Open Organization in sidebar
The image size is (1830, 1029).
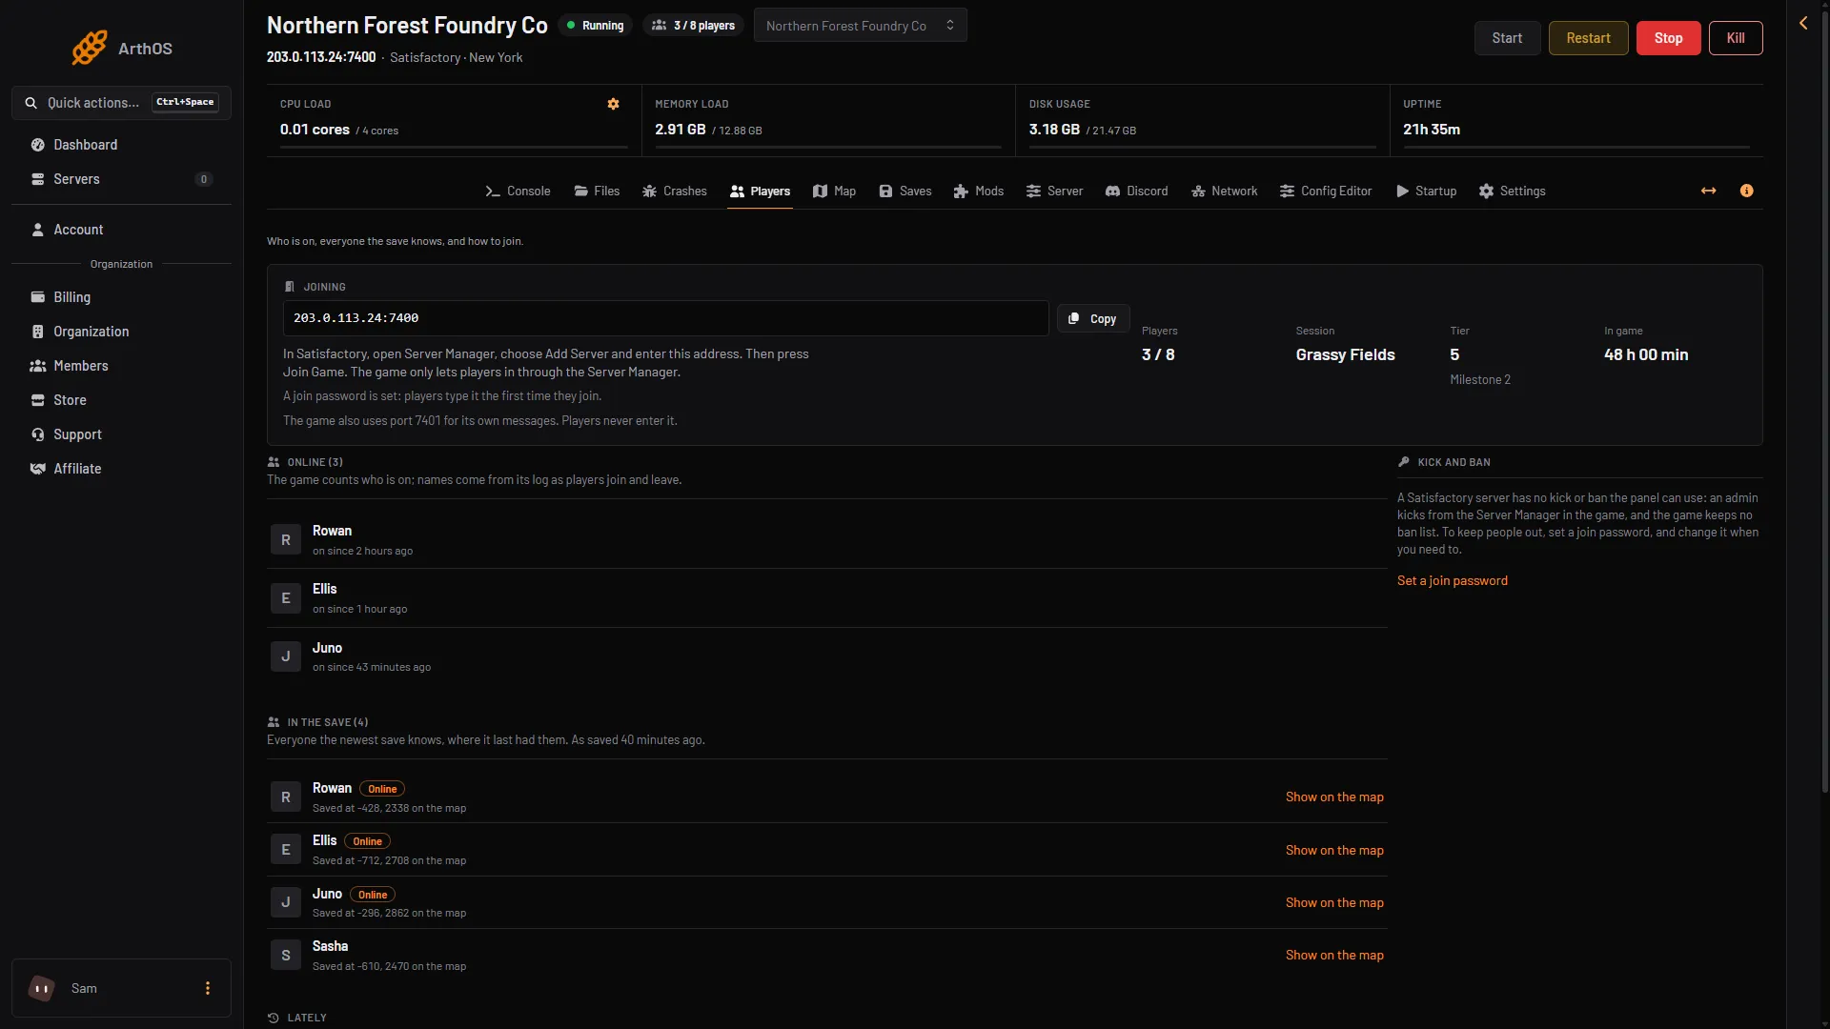(121, 332)
